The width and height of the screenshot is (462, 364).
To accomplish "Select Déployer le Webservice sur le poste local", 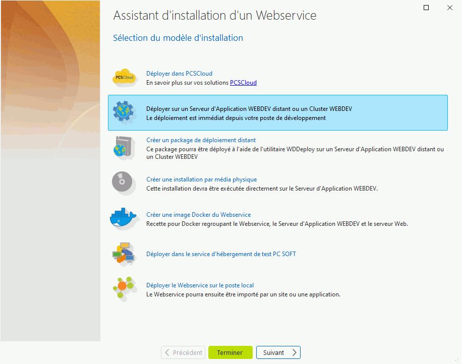I will tap(200, 285).
